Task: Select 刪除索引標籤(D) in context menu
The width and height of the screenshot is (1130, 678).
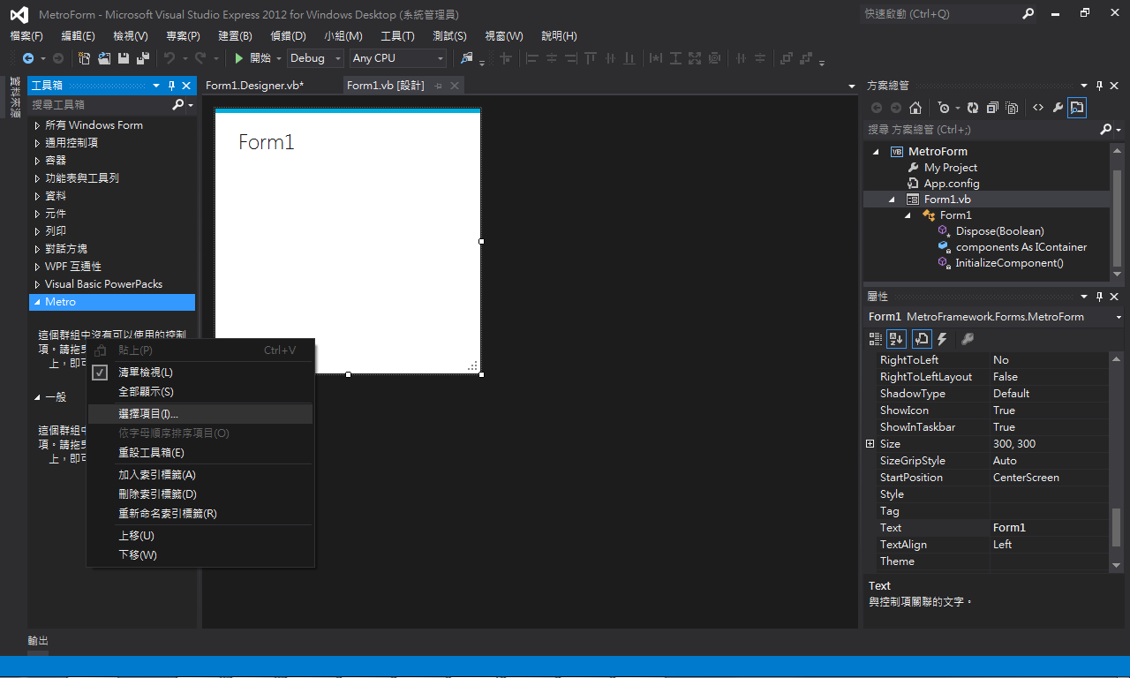Action: 200,494
